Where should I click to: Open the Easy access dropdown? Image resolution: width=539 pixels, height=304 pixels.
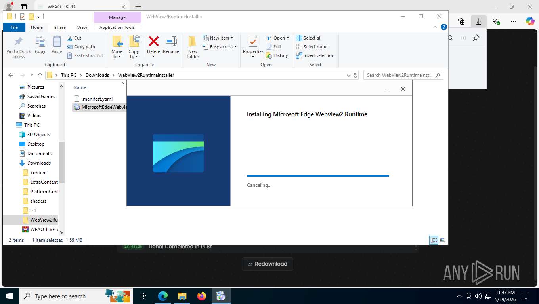click(x=219, y=47)
